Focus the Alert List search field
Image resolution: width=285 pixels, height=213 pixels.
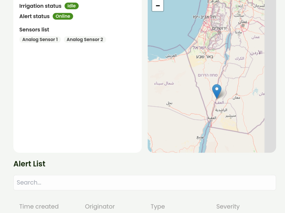point(145,183)
